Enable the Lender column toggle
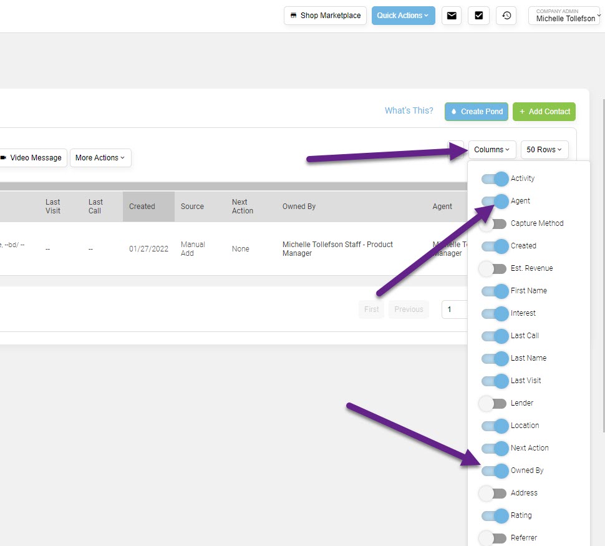This screenshot has height=546, width=605. coord(494,403)
